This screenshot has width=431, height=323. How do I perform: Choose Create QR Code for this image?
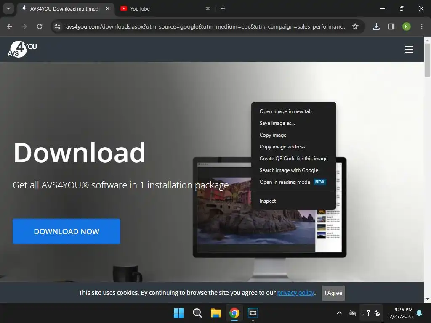[293, 159]
